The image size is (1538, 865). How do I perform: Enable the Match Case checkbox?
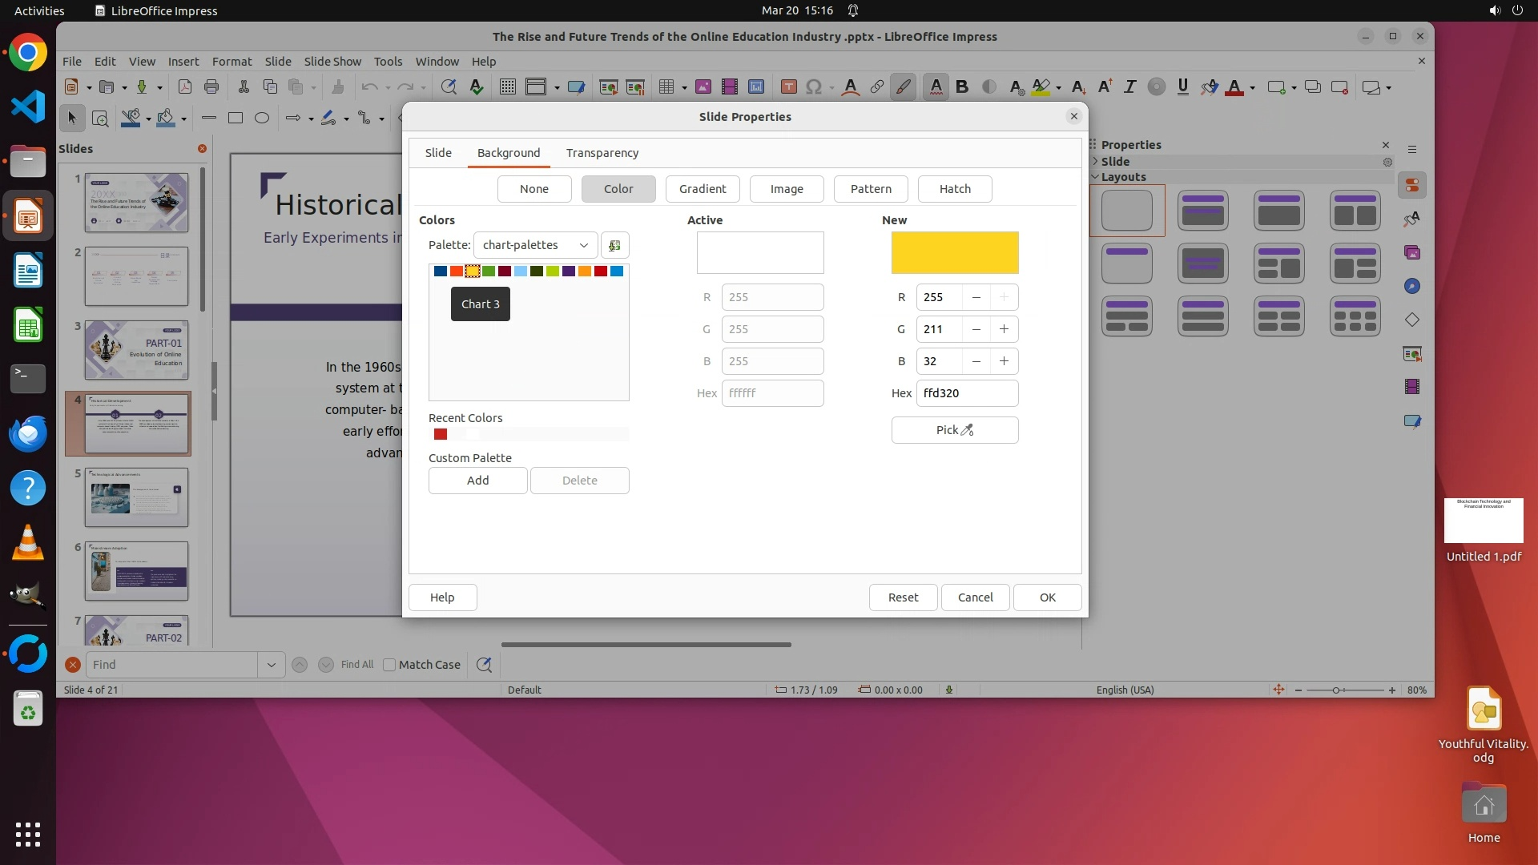pyautogui.click(x=389, y=665)
